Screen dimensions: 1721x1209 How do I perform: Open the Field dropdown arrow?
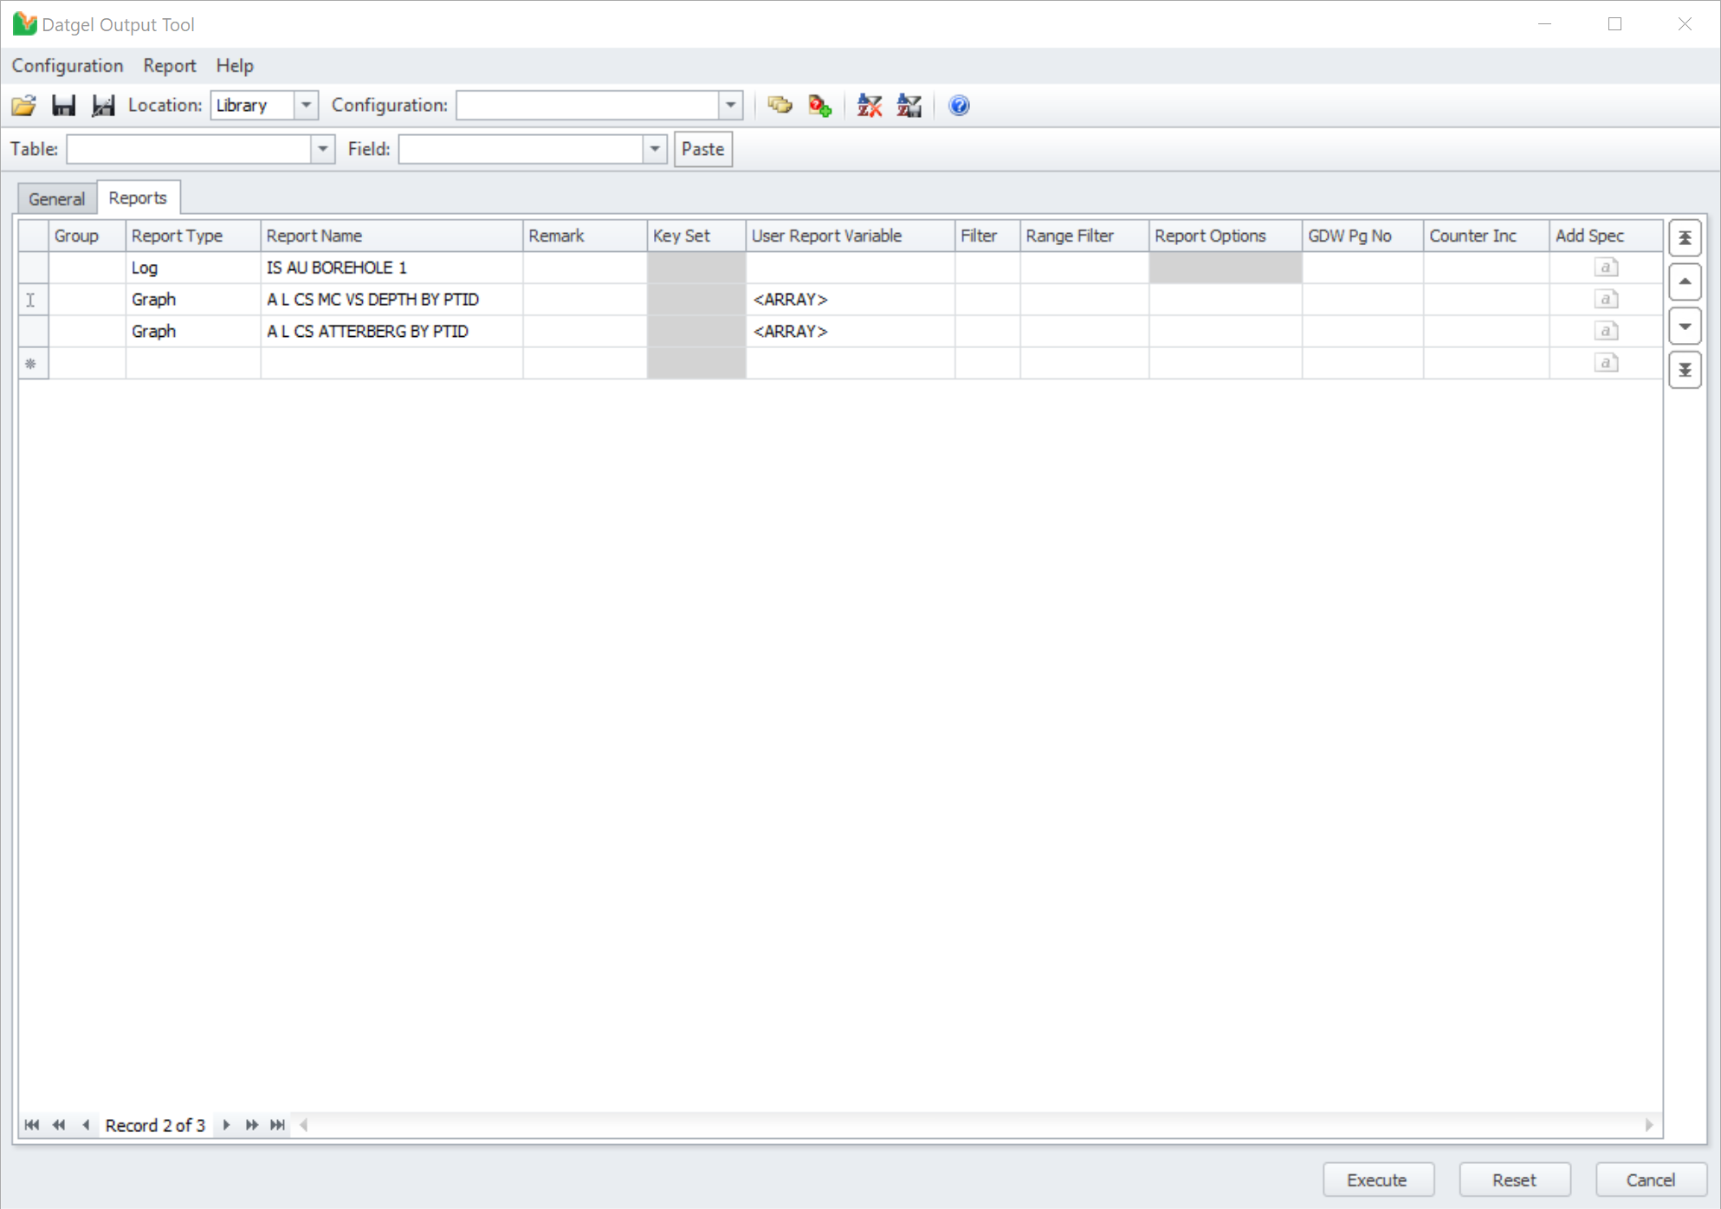pos(655,149)
